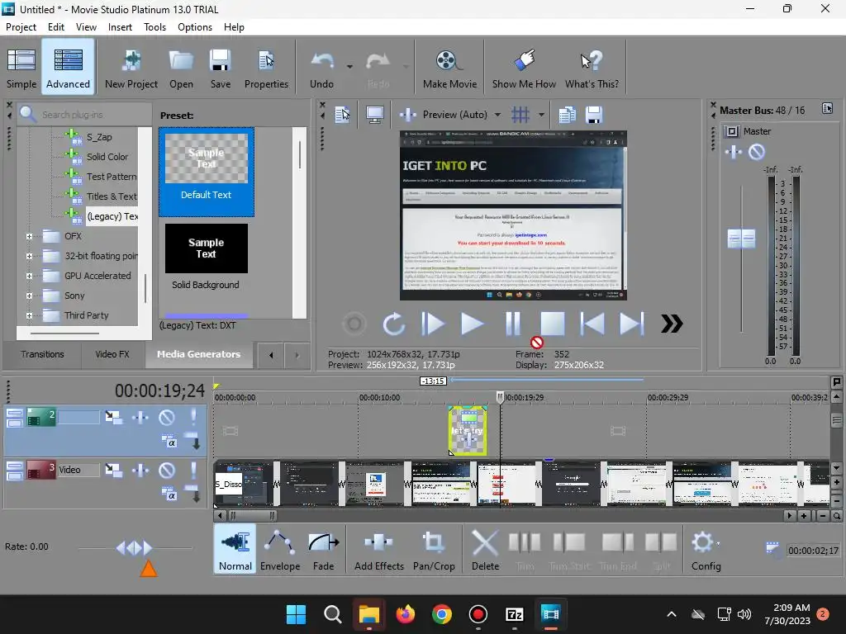Expand the OFX folder
846x634 pixels.
click(29, 236)
